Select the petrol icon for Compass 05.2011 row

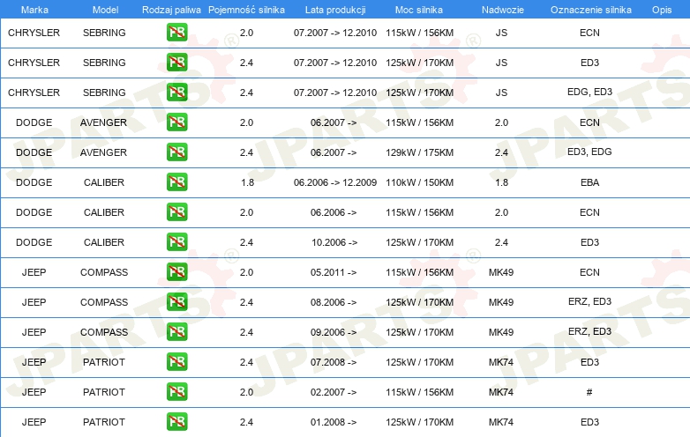pos(176,272)
